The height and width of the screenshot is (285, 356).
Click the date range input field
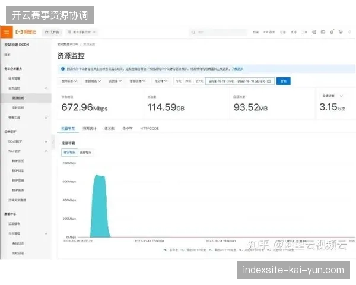click(240, 81)
